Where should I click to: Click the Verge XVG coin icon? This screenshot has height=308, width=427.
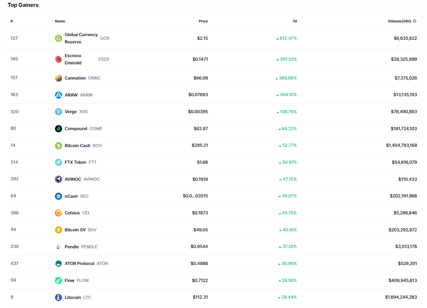point(58,112)
